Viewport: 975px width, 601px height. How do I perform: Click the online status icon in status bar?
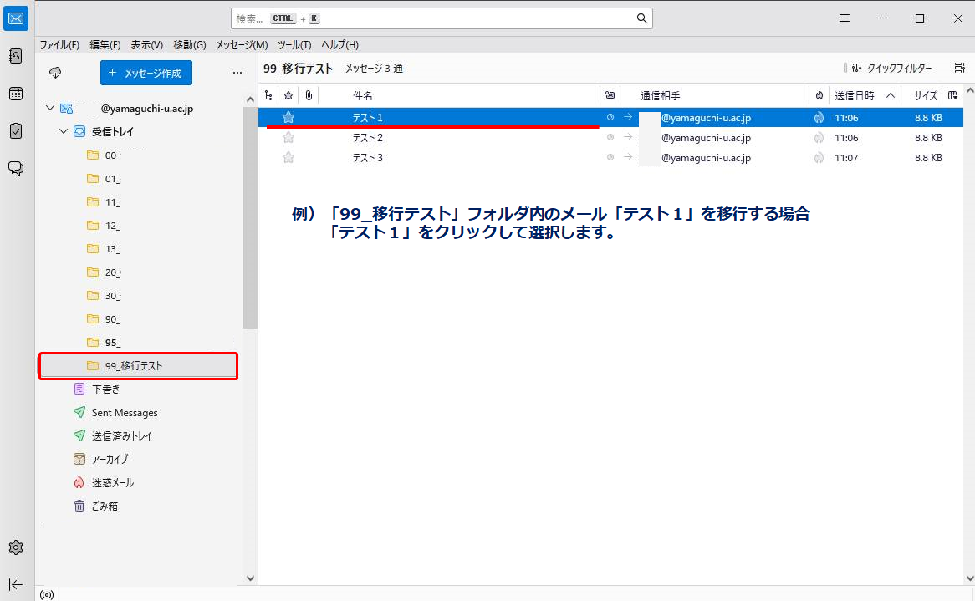(47, 595)
